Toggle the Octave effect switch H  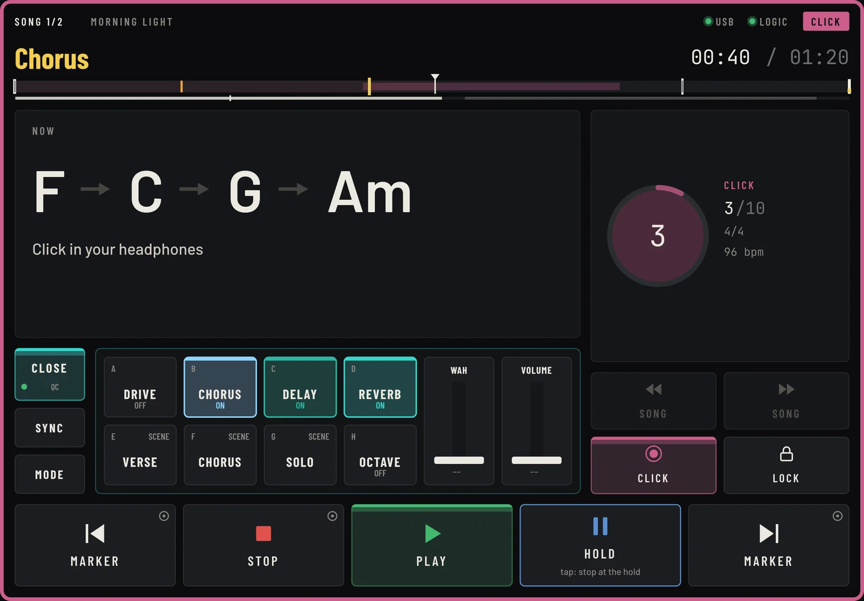pyautogui.click(x=380, y=455)
